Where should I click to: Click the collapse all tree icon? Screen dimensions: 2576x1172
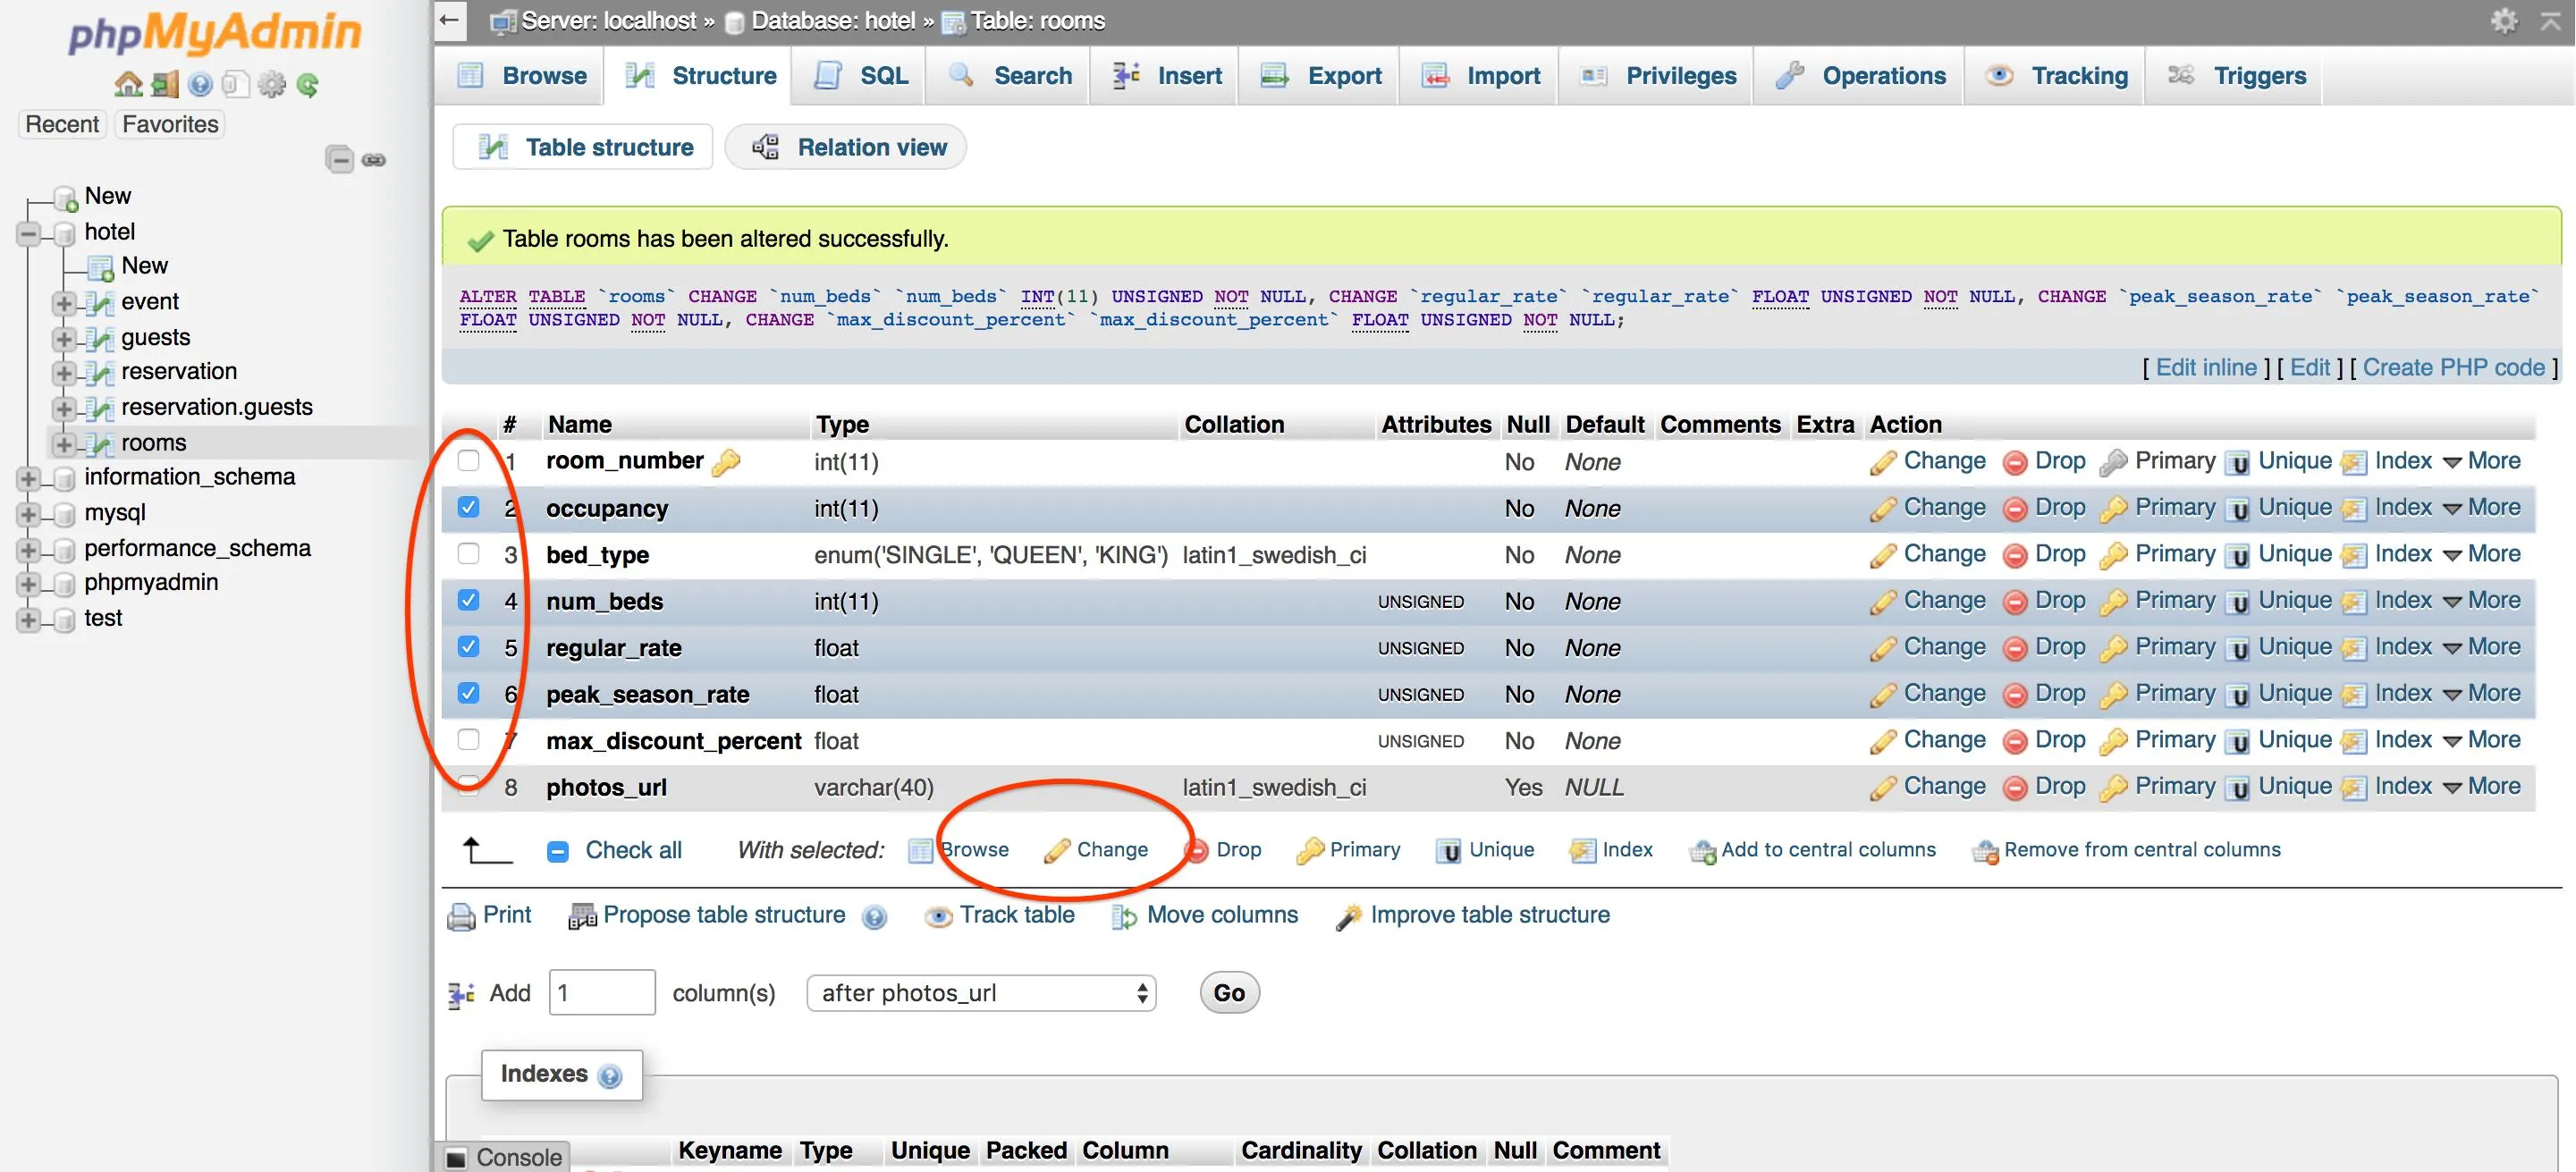click(x=340, y=159)
